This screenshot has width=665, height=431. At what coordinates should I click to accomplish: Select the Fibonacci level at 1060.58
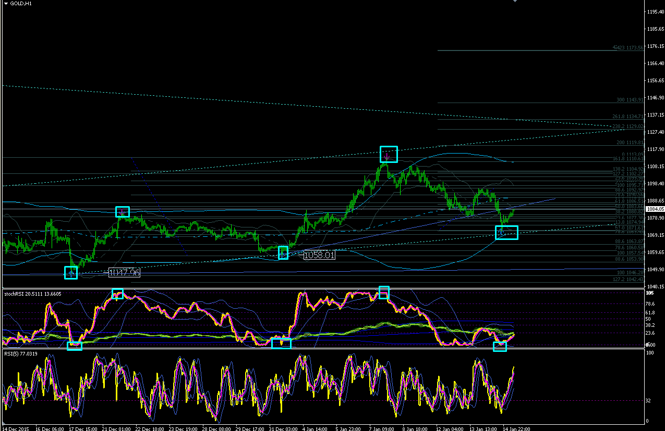(x=630, y=248)
